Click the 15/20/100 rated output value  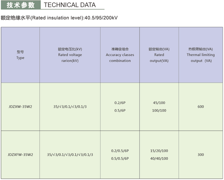click(159, 151)
